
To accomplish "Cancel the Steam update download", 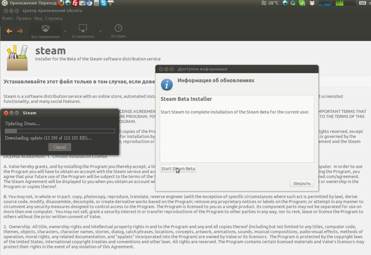I will click(60, 147).
